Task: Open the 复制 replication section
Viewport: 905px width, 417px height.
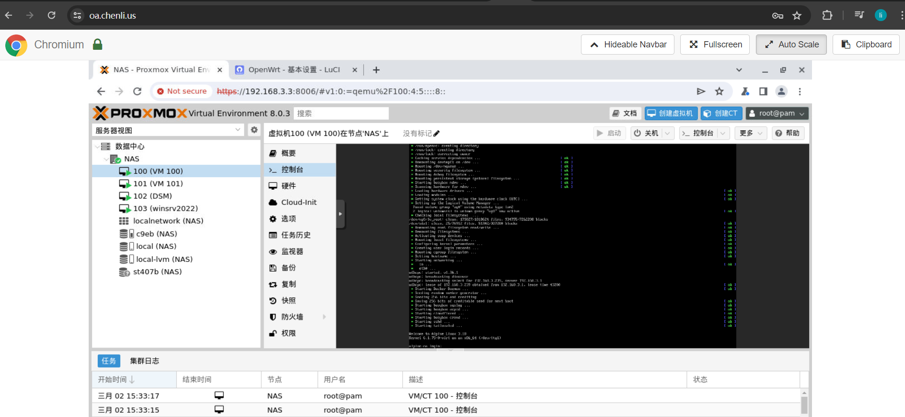Action: point(300,284)
